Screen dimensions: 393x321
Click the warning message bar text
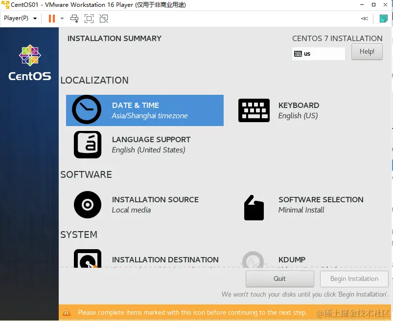(192, 313)
